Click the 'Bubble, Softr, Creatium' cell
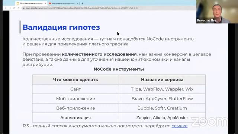Screen dimensions: 238x134 (162, 108)
